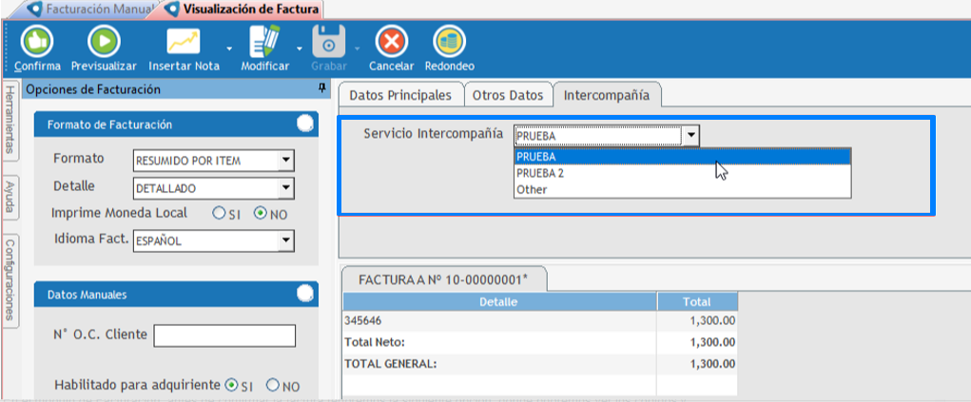Select SI for Habilitado para adquiriente
The height and width of the screenshot is (402, 971).
tap(231, 385)
